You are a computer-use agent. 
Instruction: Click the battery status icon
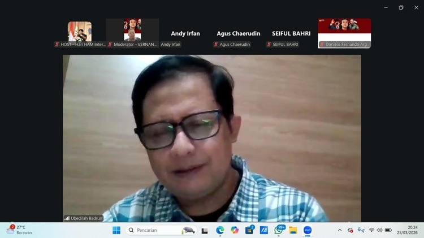point(388,230)
